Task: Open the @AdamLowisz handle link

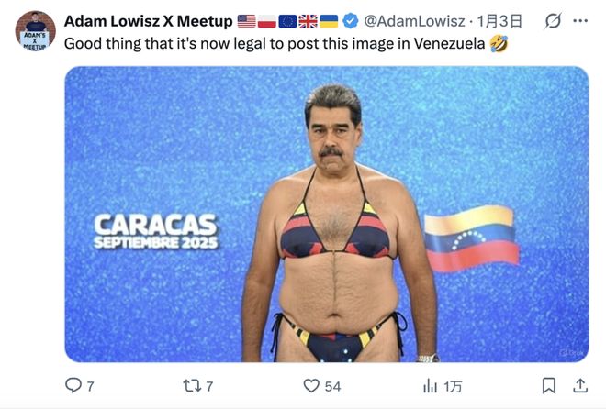Action: coord(414,21)
